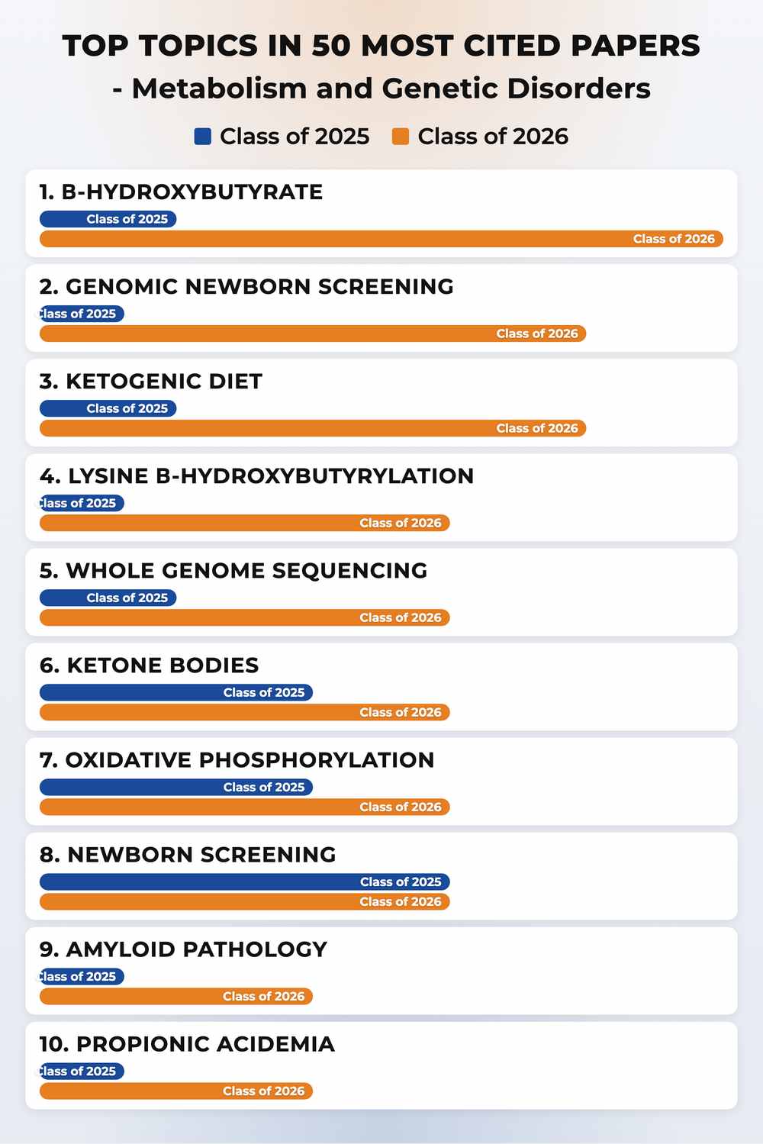
Task: Click Genomic Newborn Screening's Class of 2026 bar
Action: (313, 334)
